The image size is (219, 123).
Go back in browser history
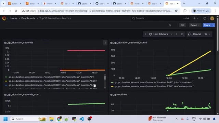coord(4,11)
